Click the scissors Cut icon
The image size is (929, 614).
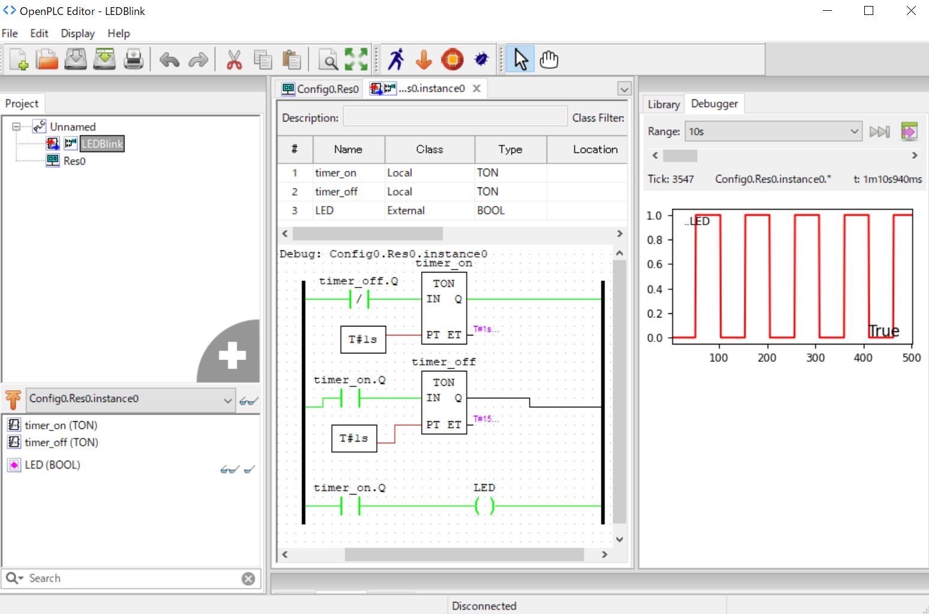[x=234, y=59]
